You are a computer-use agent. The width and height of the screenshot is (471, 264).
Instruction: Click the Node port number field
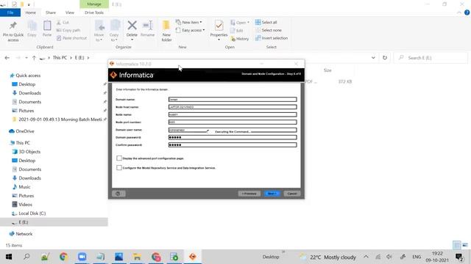click(233, 122)
